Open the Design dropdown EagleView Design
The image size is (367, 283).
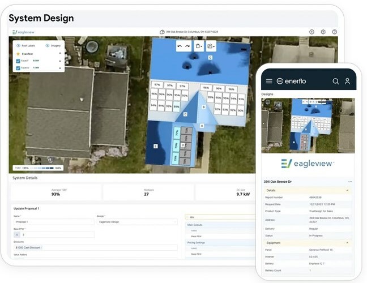137,222
